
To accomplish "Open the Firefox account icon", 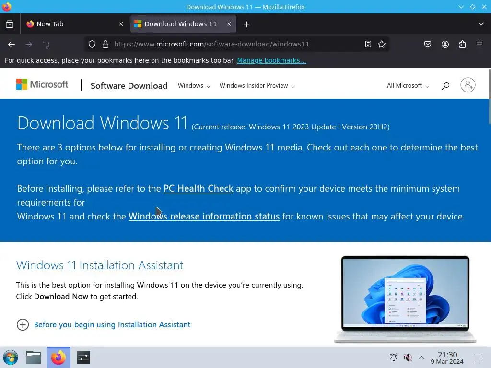I will [445, 44].
